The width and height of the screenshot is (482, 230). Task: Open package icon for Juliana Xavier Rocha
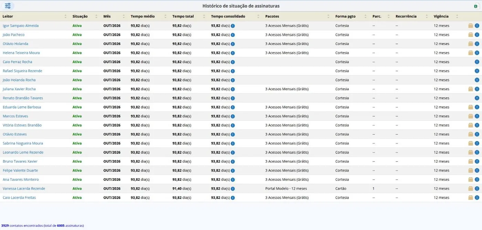pyautogui.click(x=471, y=89)
